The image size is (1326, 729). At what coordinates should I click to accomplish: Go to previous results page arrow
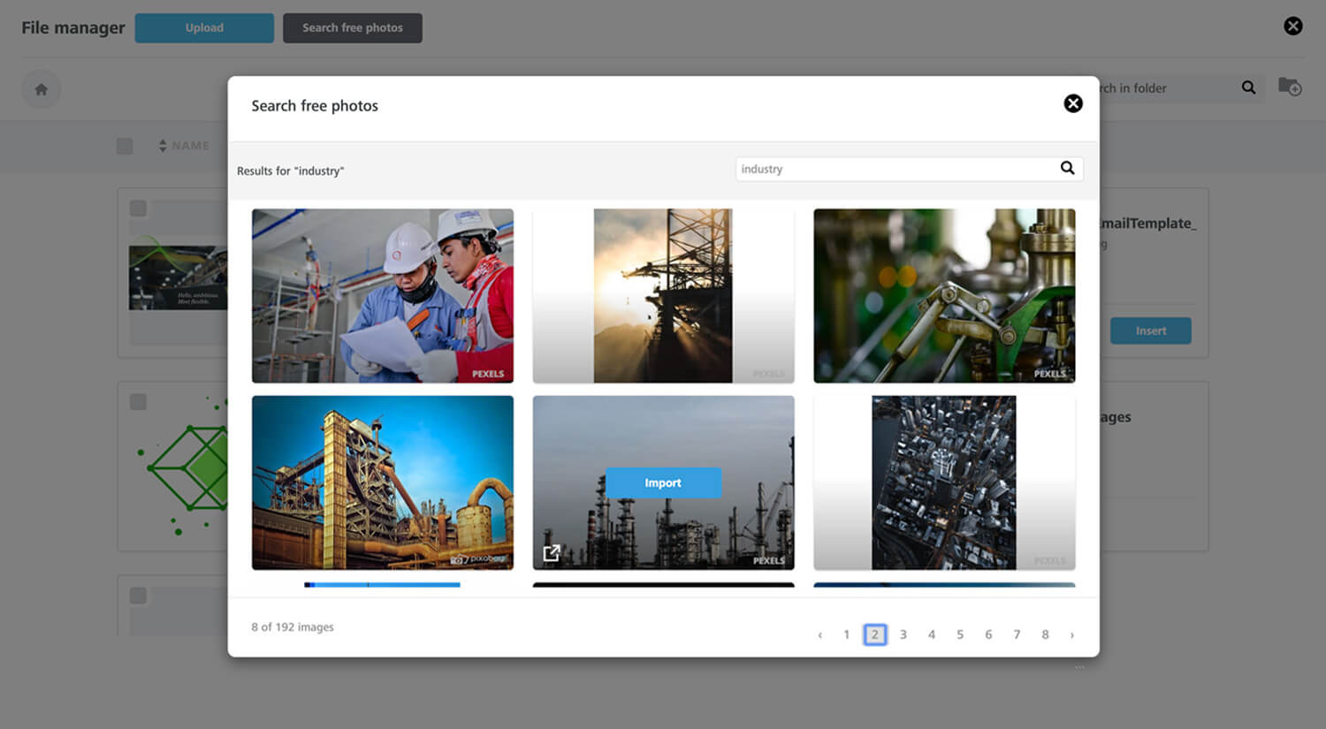[819, 634]
